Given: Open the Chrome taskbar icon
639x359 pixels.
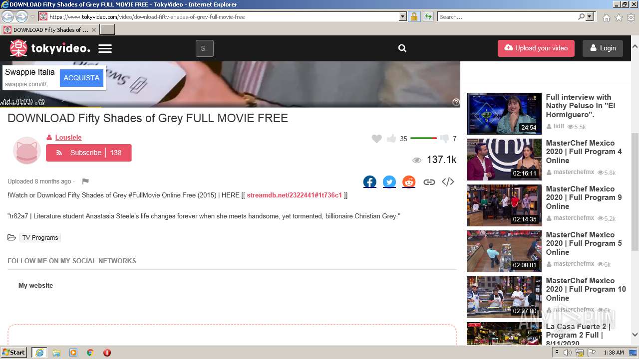Looking at the screenshot, I should pos(90,353).
